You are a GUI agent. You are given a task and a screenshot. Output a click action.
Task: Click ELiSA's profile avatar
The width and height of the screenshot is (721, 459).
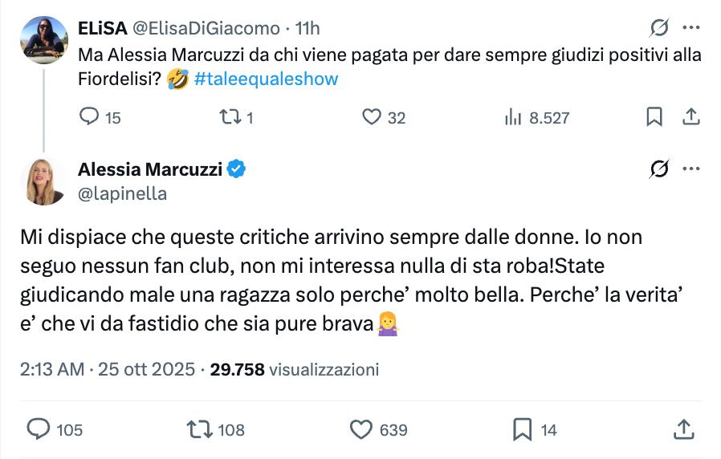(44, 39)
